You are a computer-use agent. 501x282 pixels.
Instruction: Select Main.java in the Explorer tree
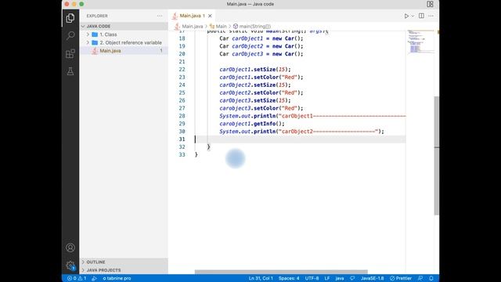[124, 50]
